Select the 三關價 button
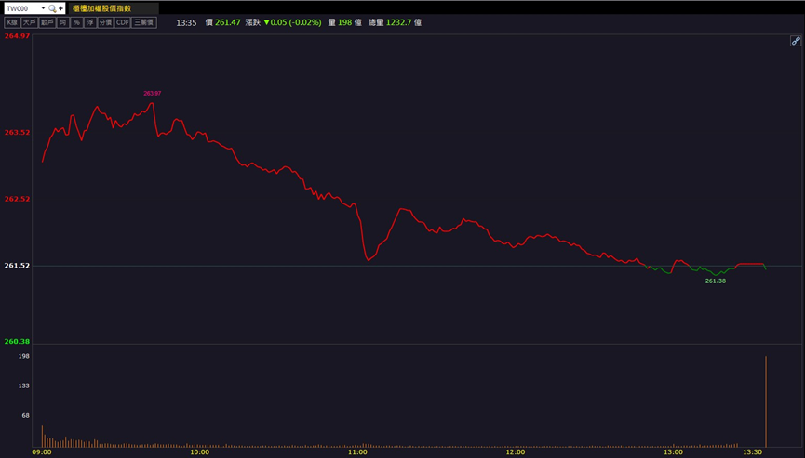The width and height of the screenshot is (805, 458). pos(143,22)
